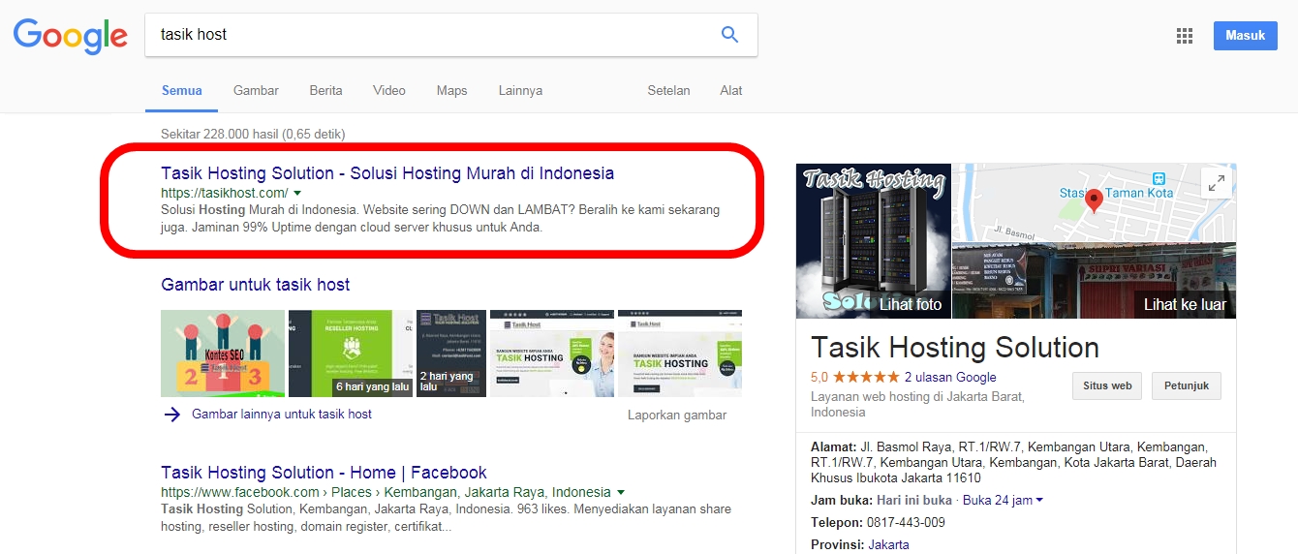Click Laporkan gambar link

pos(677,415)
